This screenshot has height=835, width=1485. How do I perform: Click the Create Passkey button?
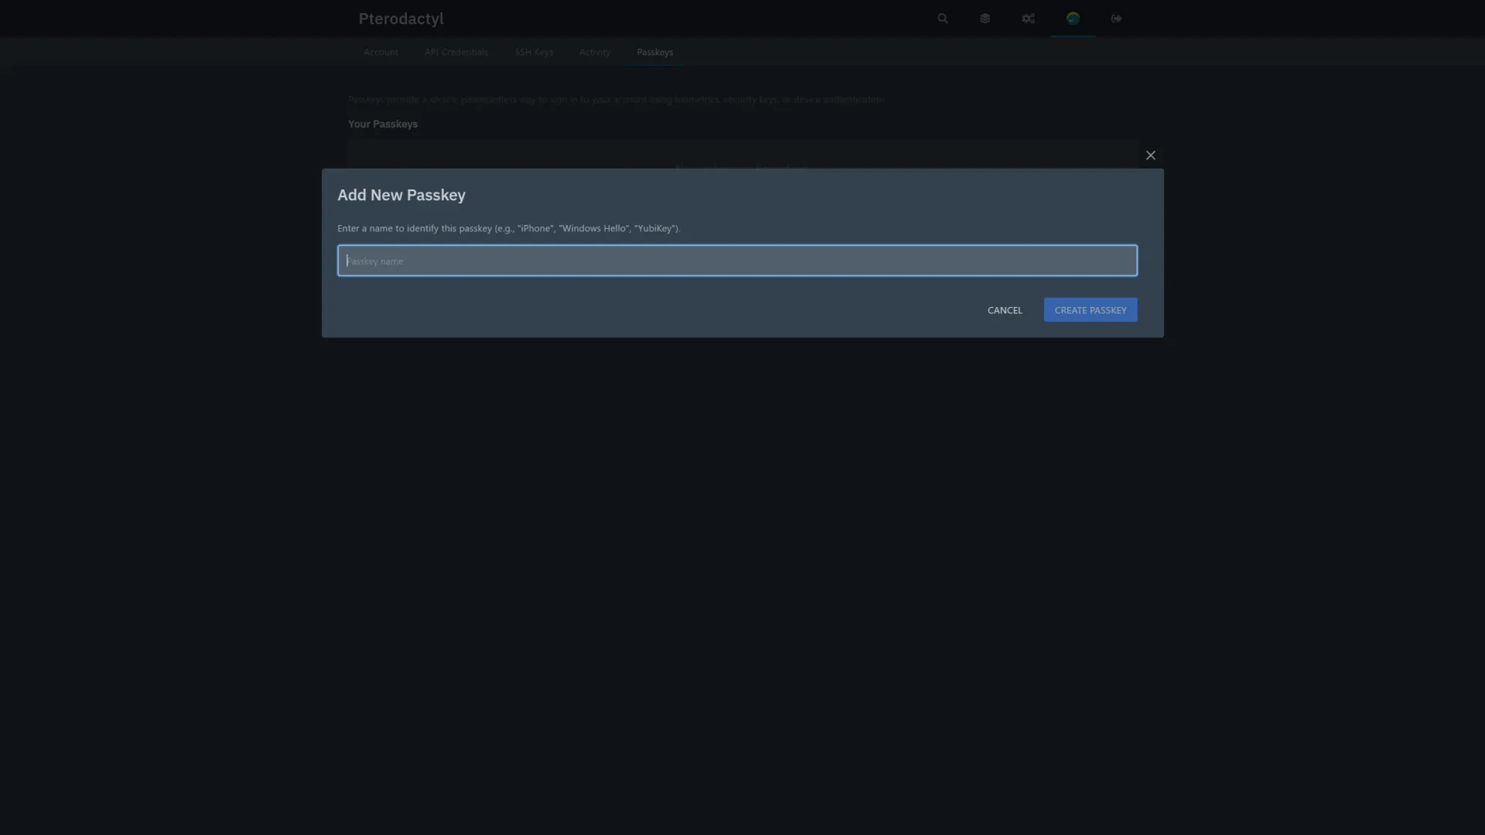click(1090, 310)
